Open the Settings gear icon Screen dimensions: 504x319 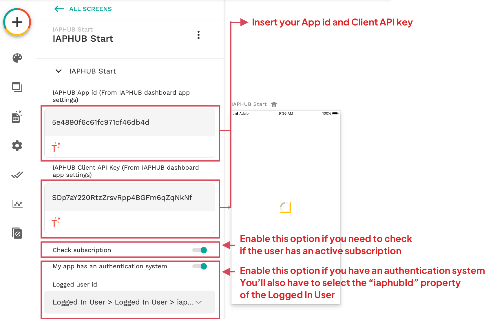point(17,146)
